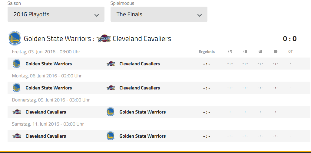Click the first quarter pie icon column header
This screenshot has height=153, width=311.
230,52
